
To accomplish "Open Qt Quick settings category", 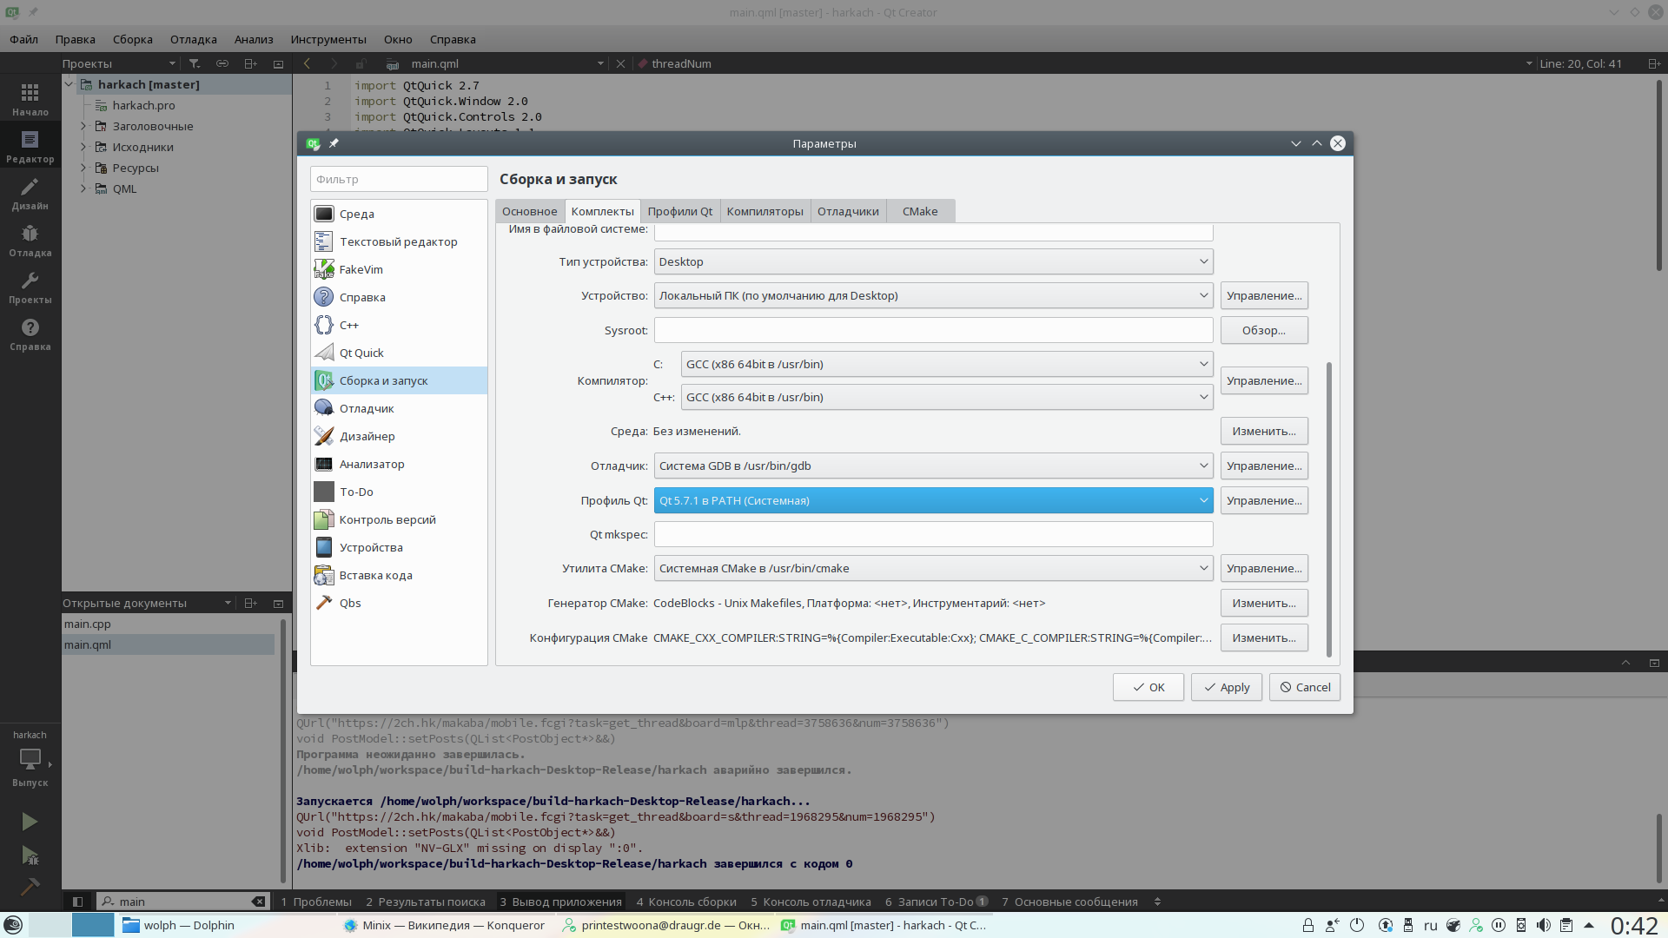I will tap(399, 353).
